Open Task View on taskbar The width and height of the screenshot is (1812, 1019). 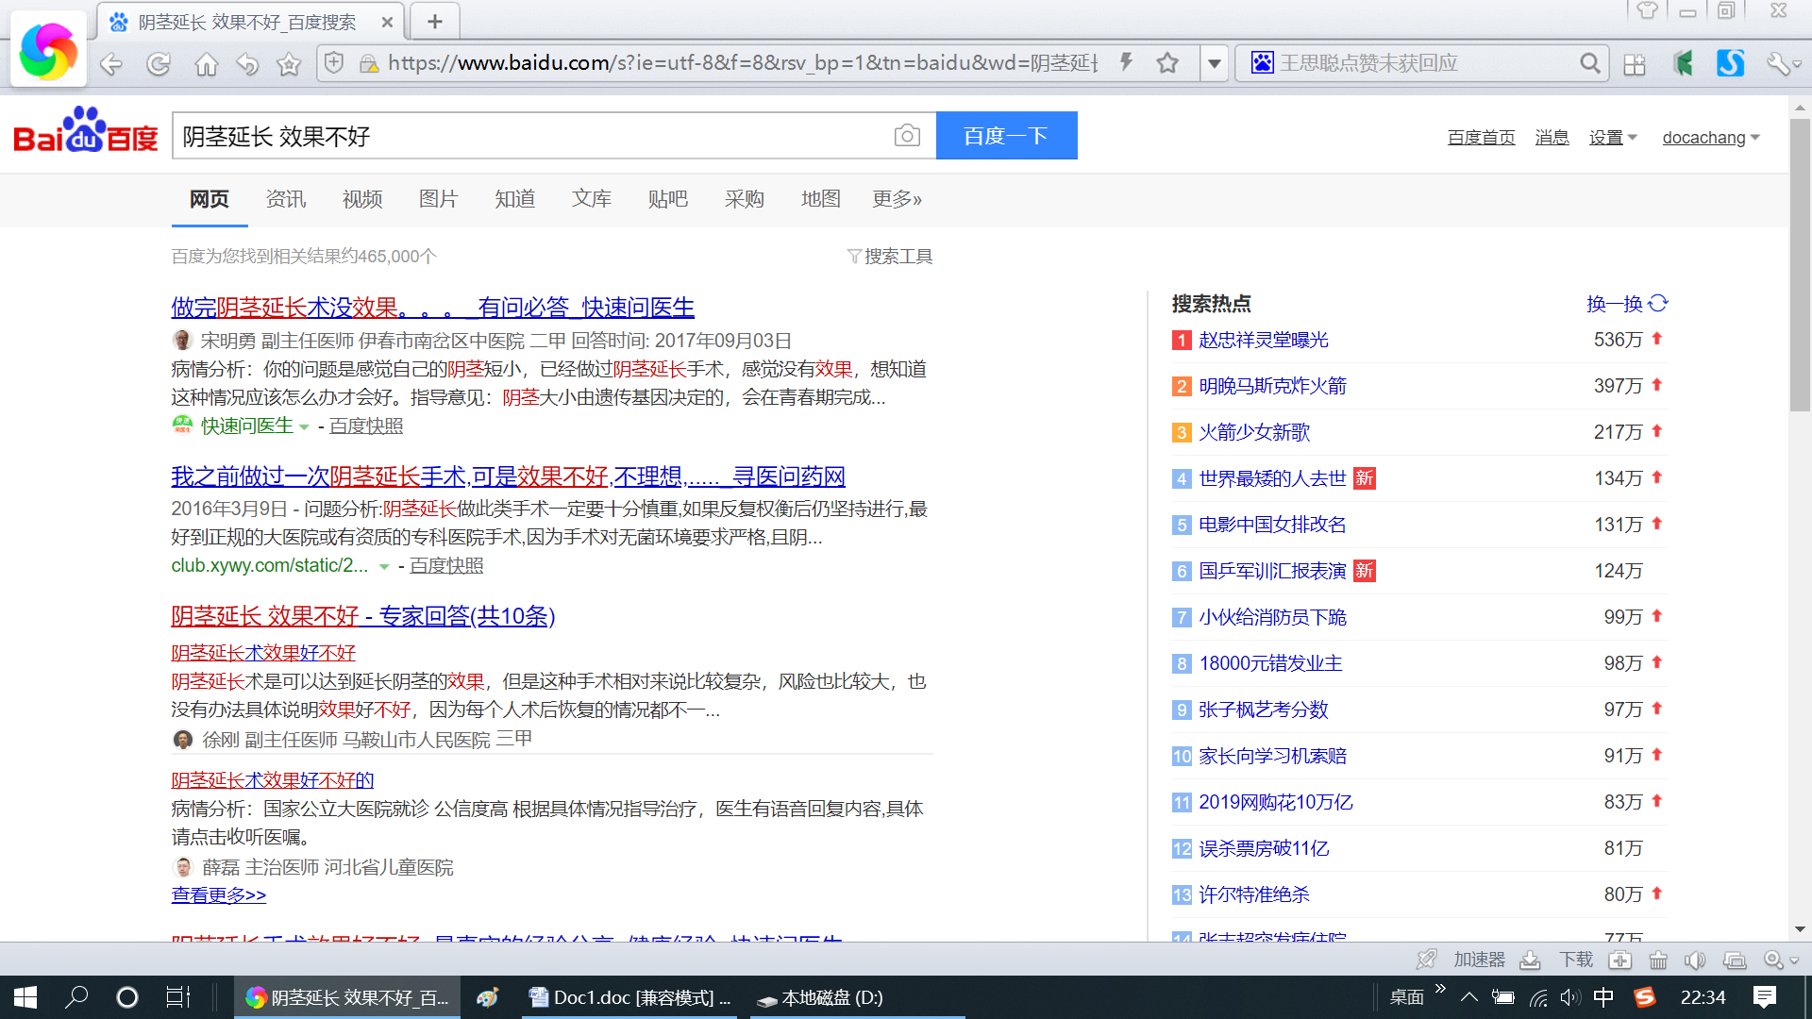pos(178,997)
